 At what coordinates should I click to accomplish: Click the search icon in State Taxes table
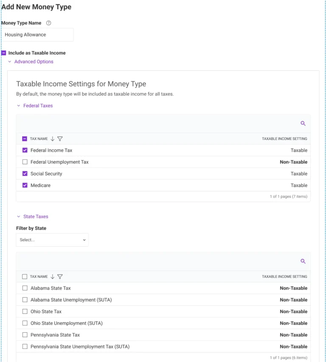[303, 261]
